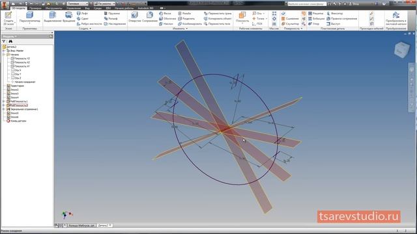This screenshot has height=234, width=417.
Task: Select the UCS (ПСК) tool
Action: pos(257,23)
